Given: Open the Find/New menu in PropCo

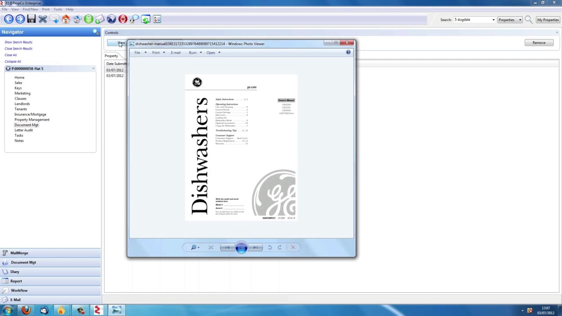Looking at the screenshot, I should (30, 9).
